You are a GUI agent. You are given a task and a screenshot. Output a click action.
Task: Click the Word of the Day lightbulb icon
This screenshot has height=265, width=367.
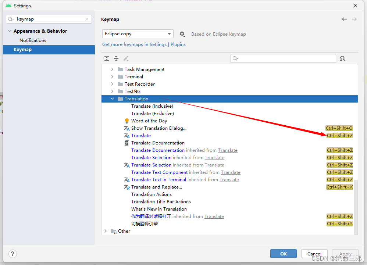coord(127,121)
